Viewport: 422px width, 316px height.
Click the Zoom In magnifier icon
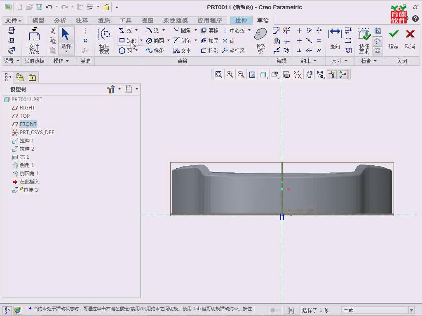230,74
